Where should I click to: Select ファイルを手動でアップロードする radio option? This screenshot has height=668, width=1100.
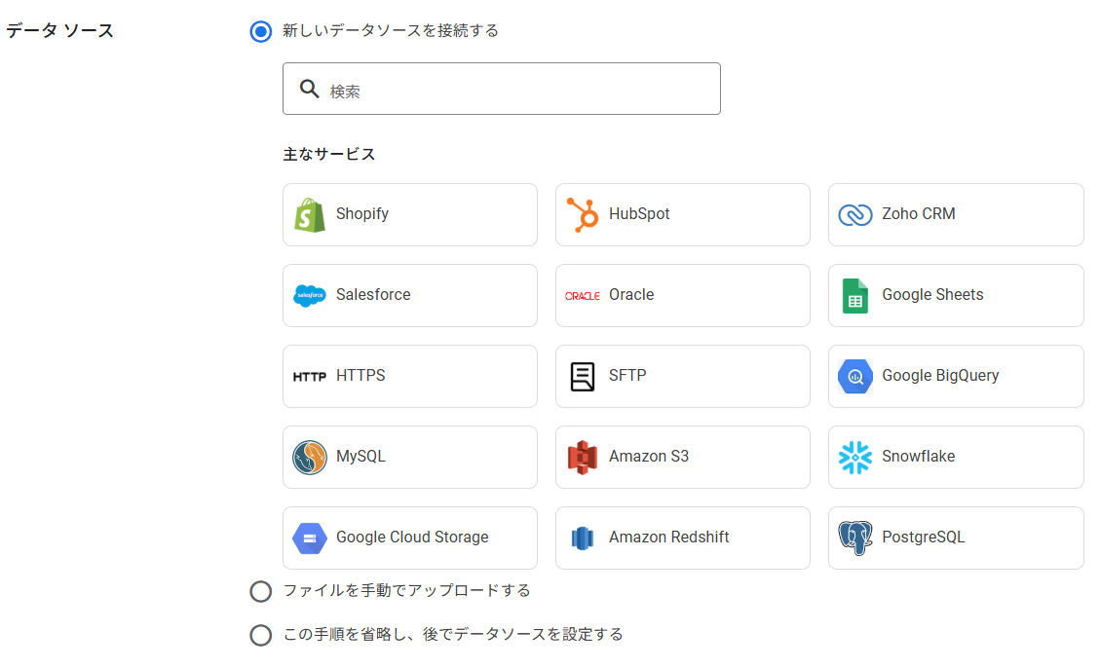261,591
